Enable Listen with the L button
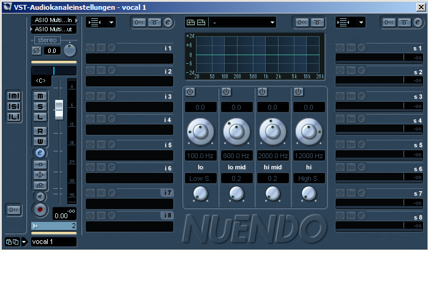Viewport: 428px width, 282px height. [x=40, y=117]
